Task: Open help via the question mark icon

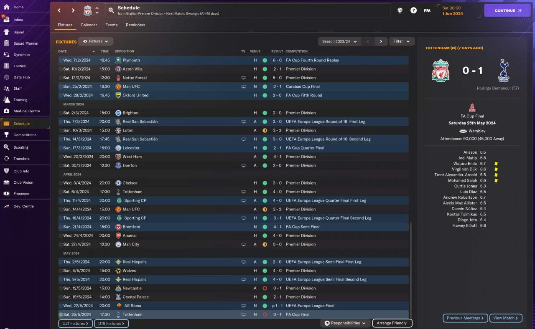Action: point(413,10)
